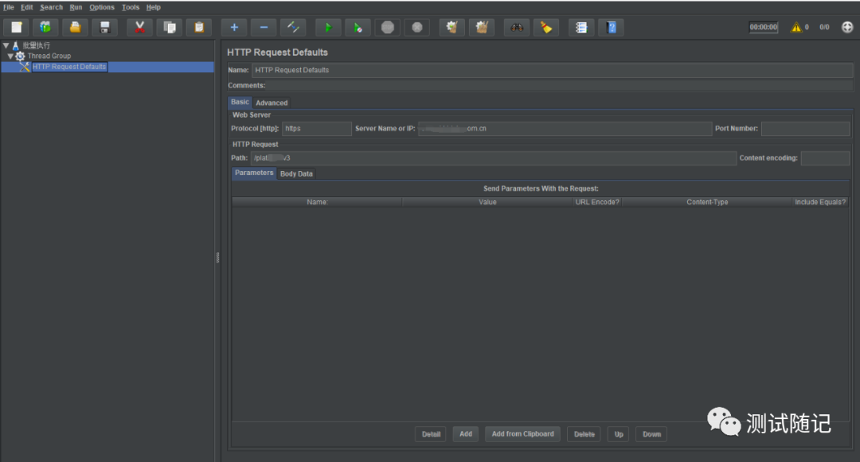Image resolution: width=860 pixels, height=462 pixels.
Task: Clear results with single broom icon
Action: click(452, 27)
